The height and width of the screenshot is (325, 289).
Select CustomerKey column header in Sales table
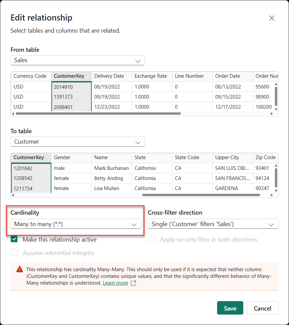point(69,76)
